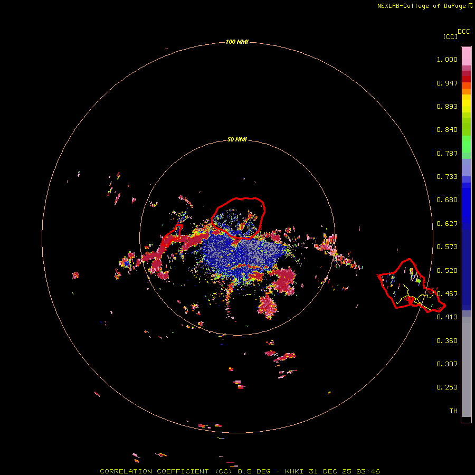475x475 pixels.
Task: Click the 50 NMI range ring label
Action: click(237, 139)
